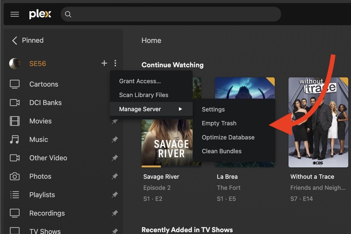Click the Plex logo
Viewport: 351px width, 234px height.
pyautogui.click(x=40, y=14)
